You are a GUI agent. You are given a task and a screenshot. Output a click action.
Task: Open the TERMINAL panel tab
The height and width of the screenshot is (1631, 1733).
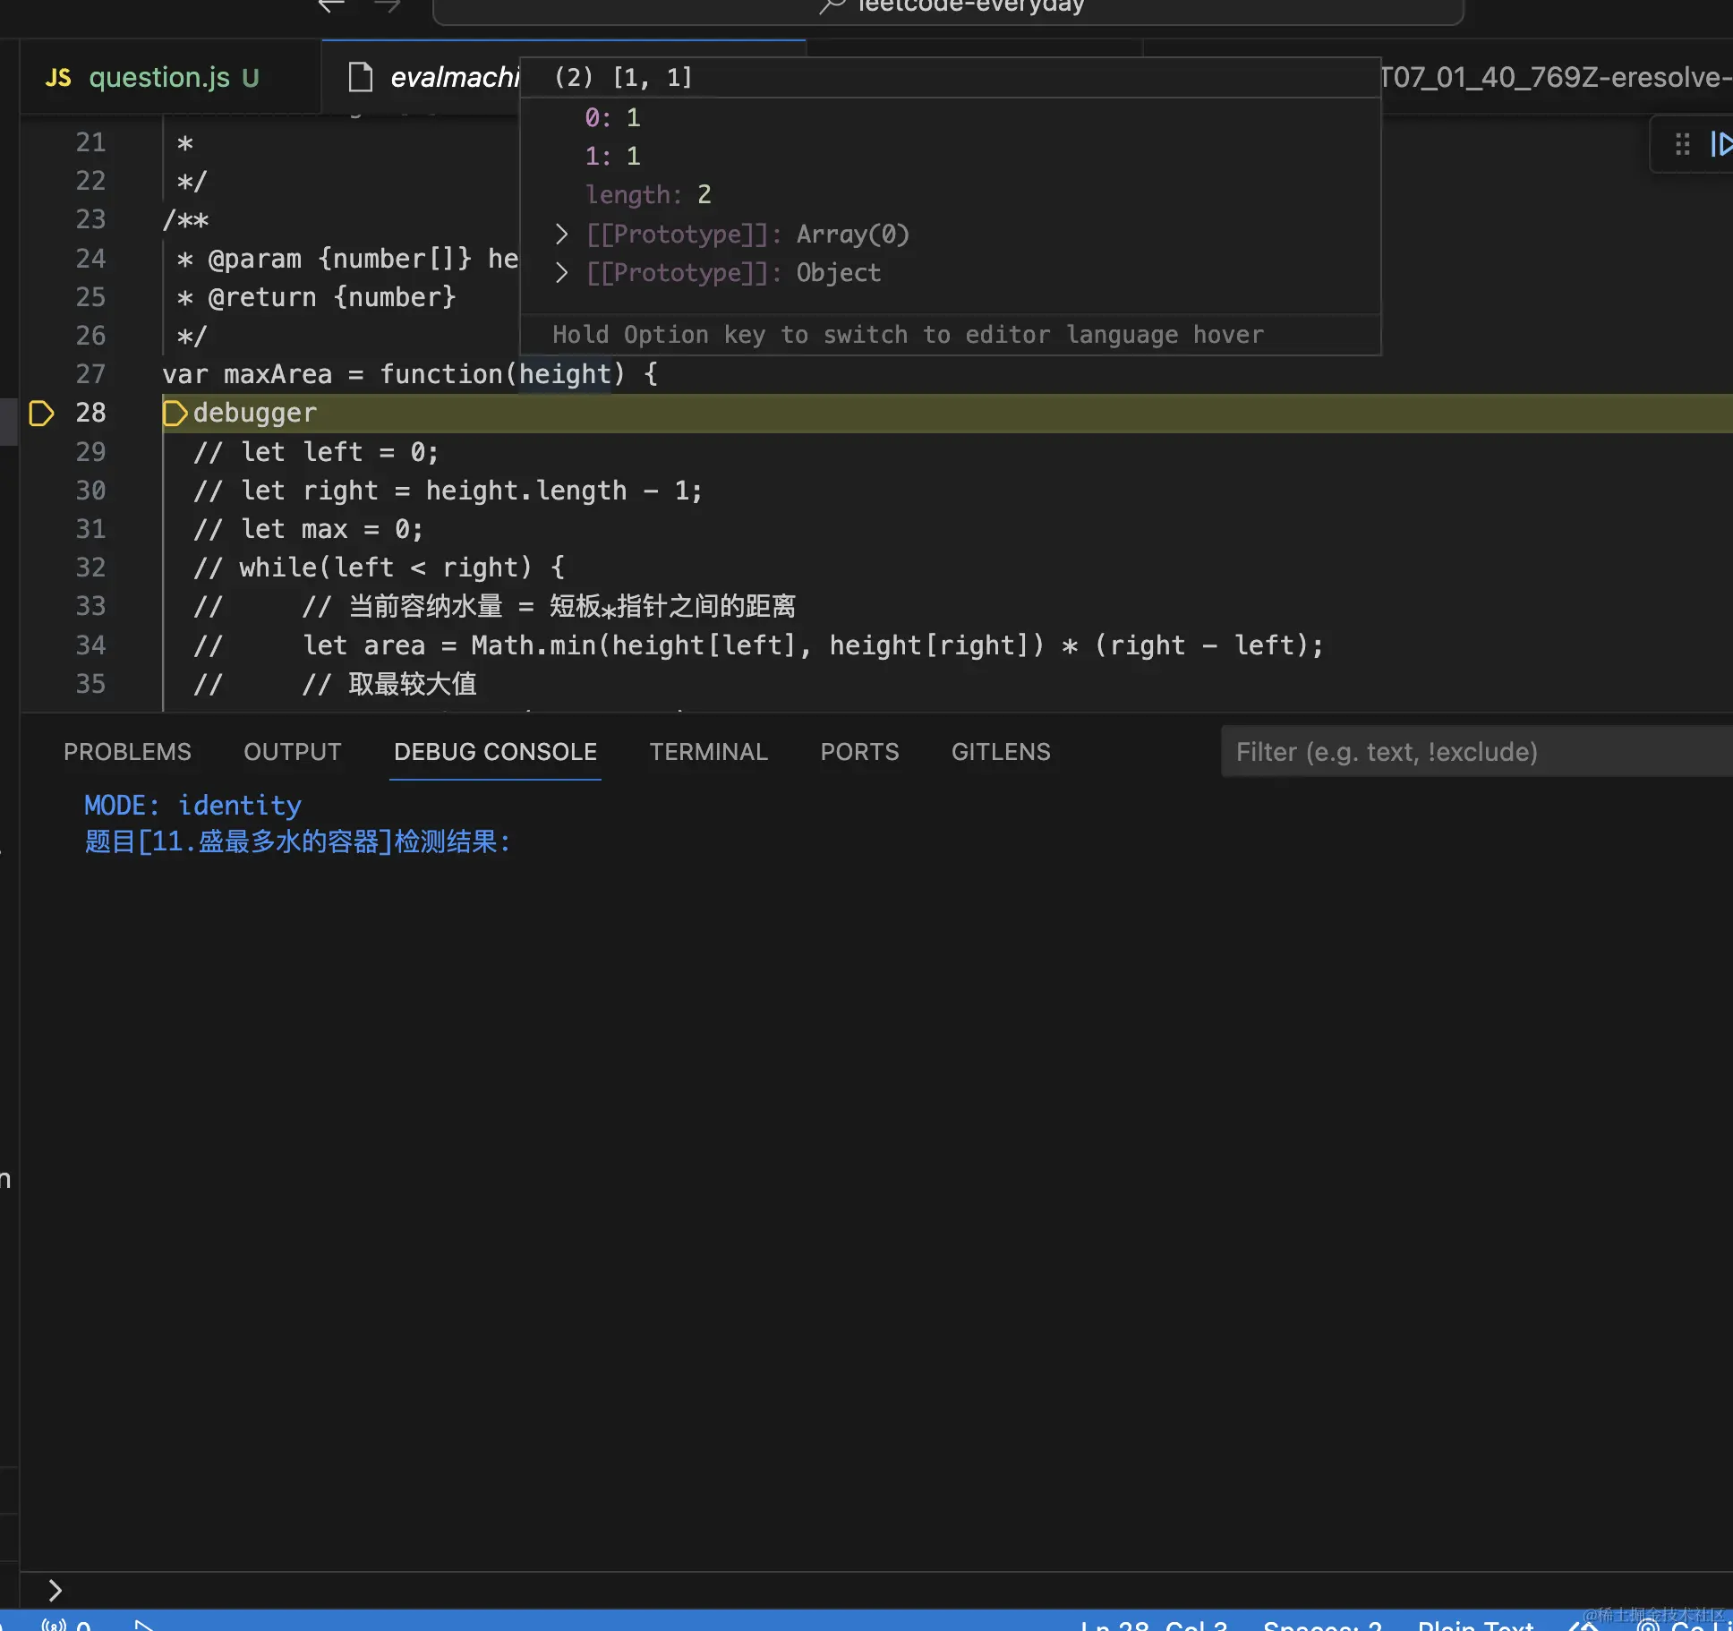point(708,752)
